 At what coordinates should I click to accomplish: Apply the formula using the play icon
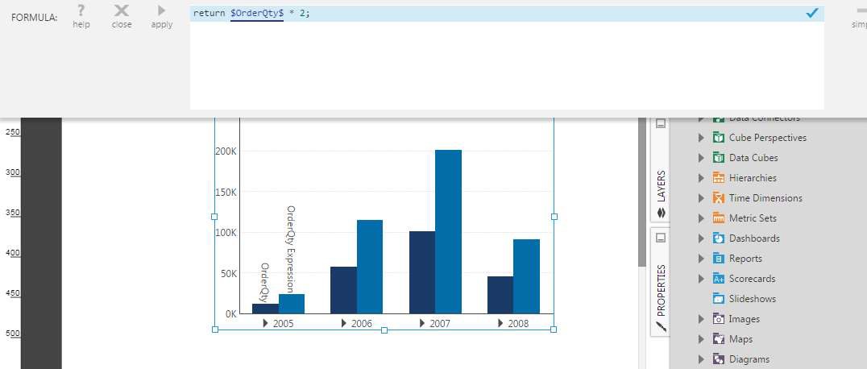tap(162, 11)
